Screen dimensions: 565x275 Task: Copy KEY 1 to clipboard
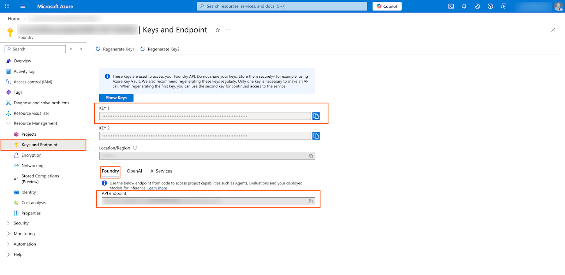pyautogui.click(x=316, y=116)
